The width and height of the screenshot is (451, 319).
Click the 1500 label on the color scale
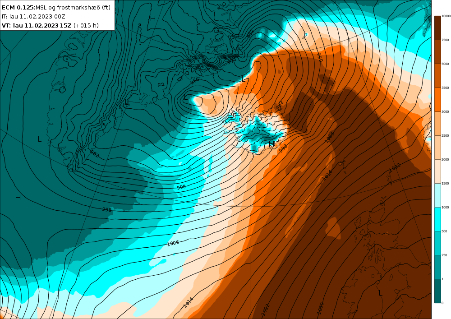point(445,183)
